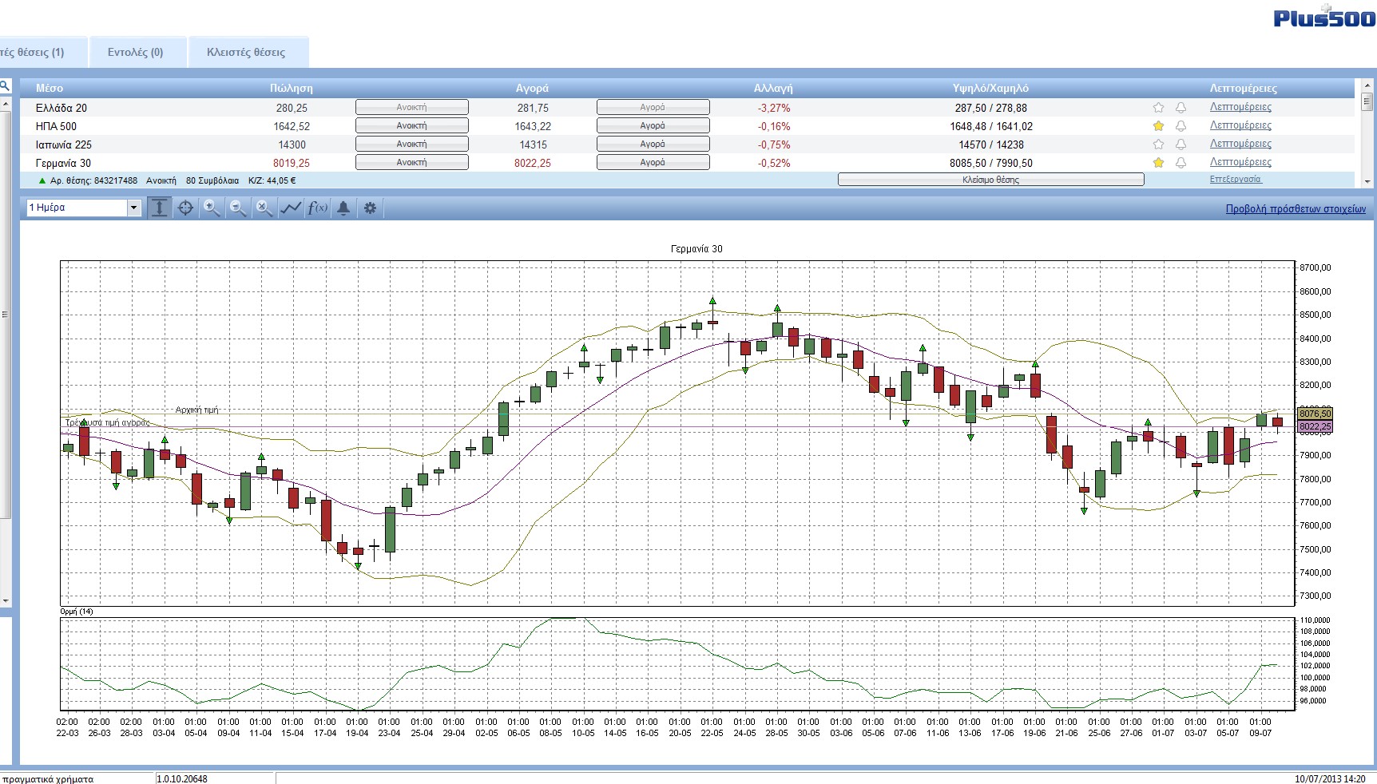Click the Γερμανία 30 chart title
1377x784 pixels.
click(696, 249)
